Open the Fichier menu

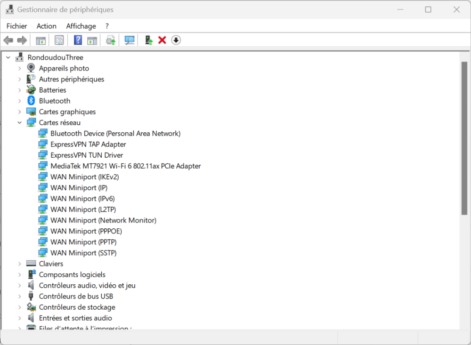click(16, 26)
